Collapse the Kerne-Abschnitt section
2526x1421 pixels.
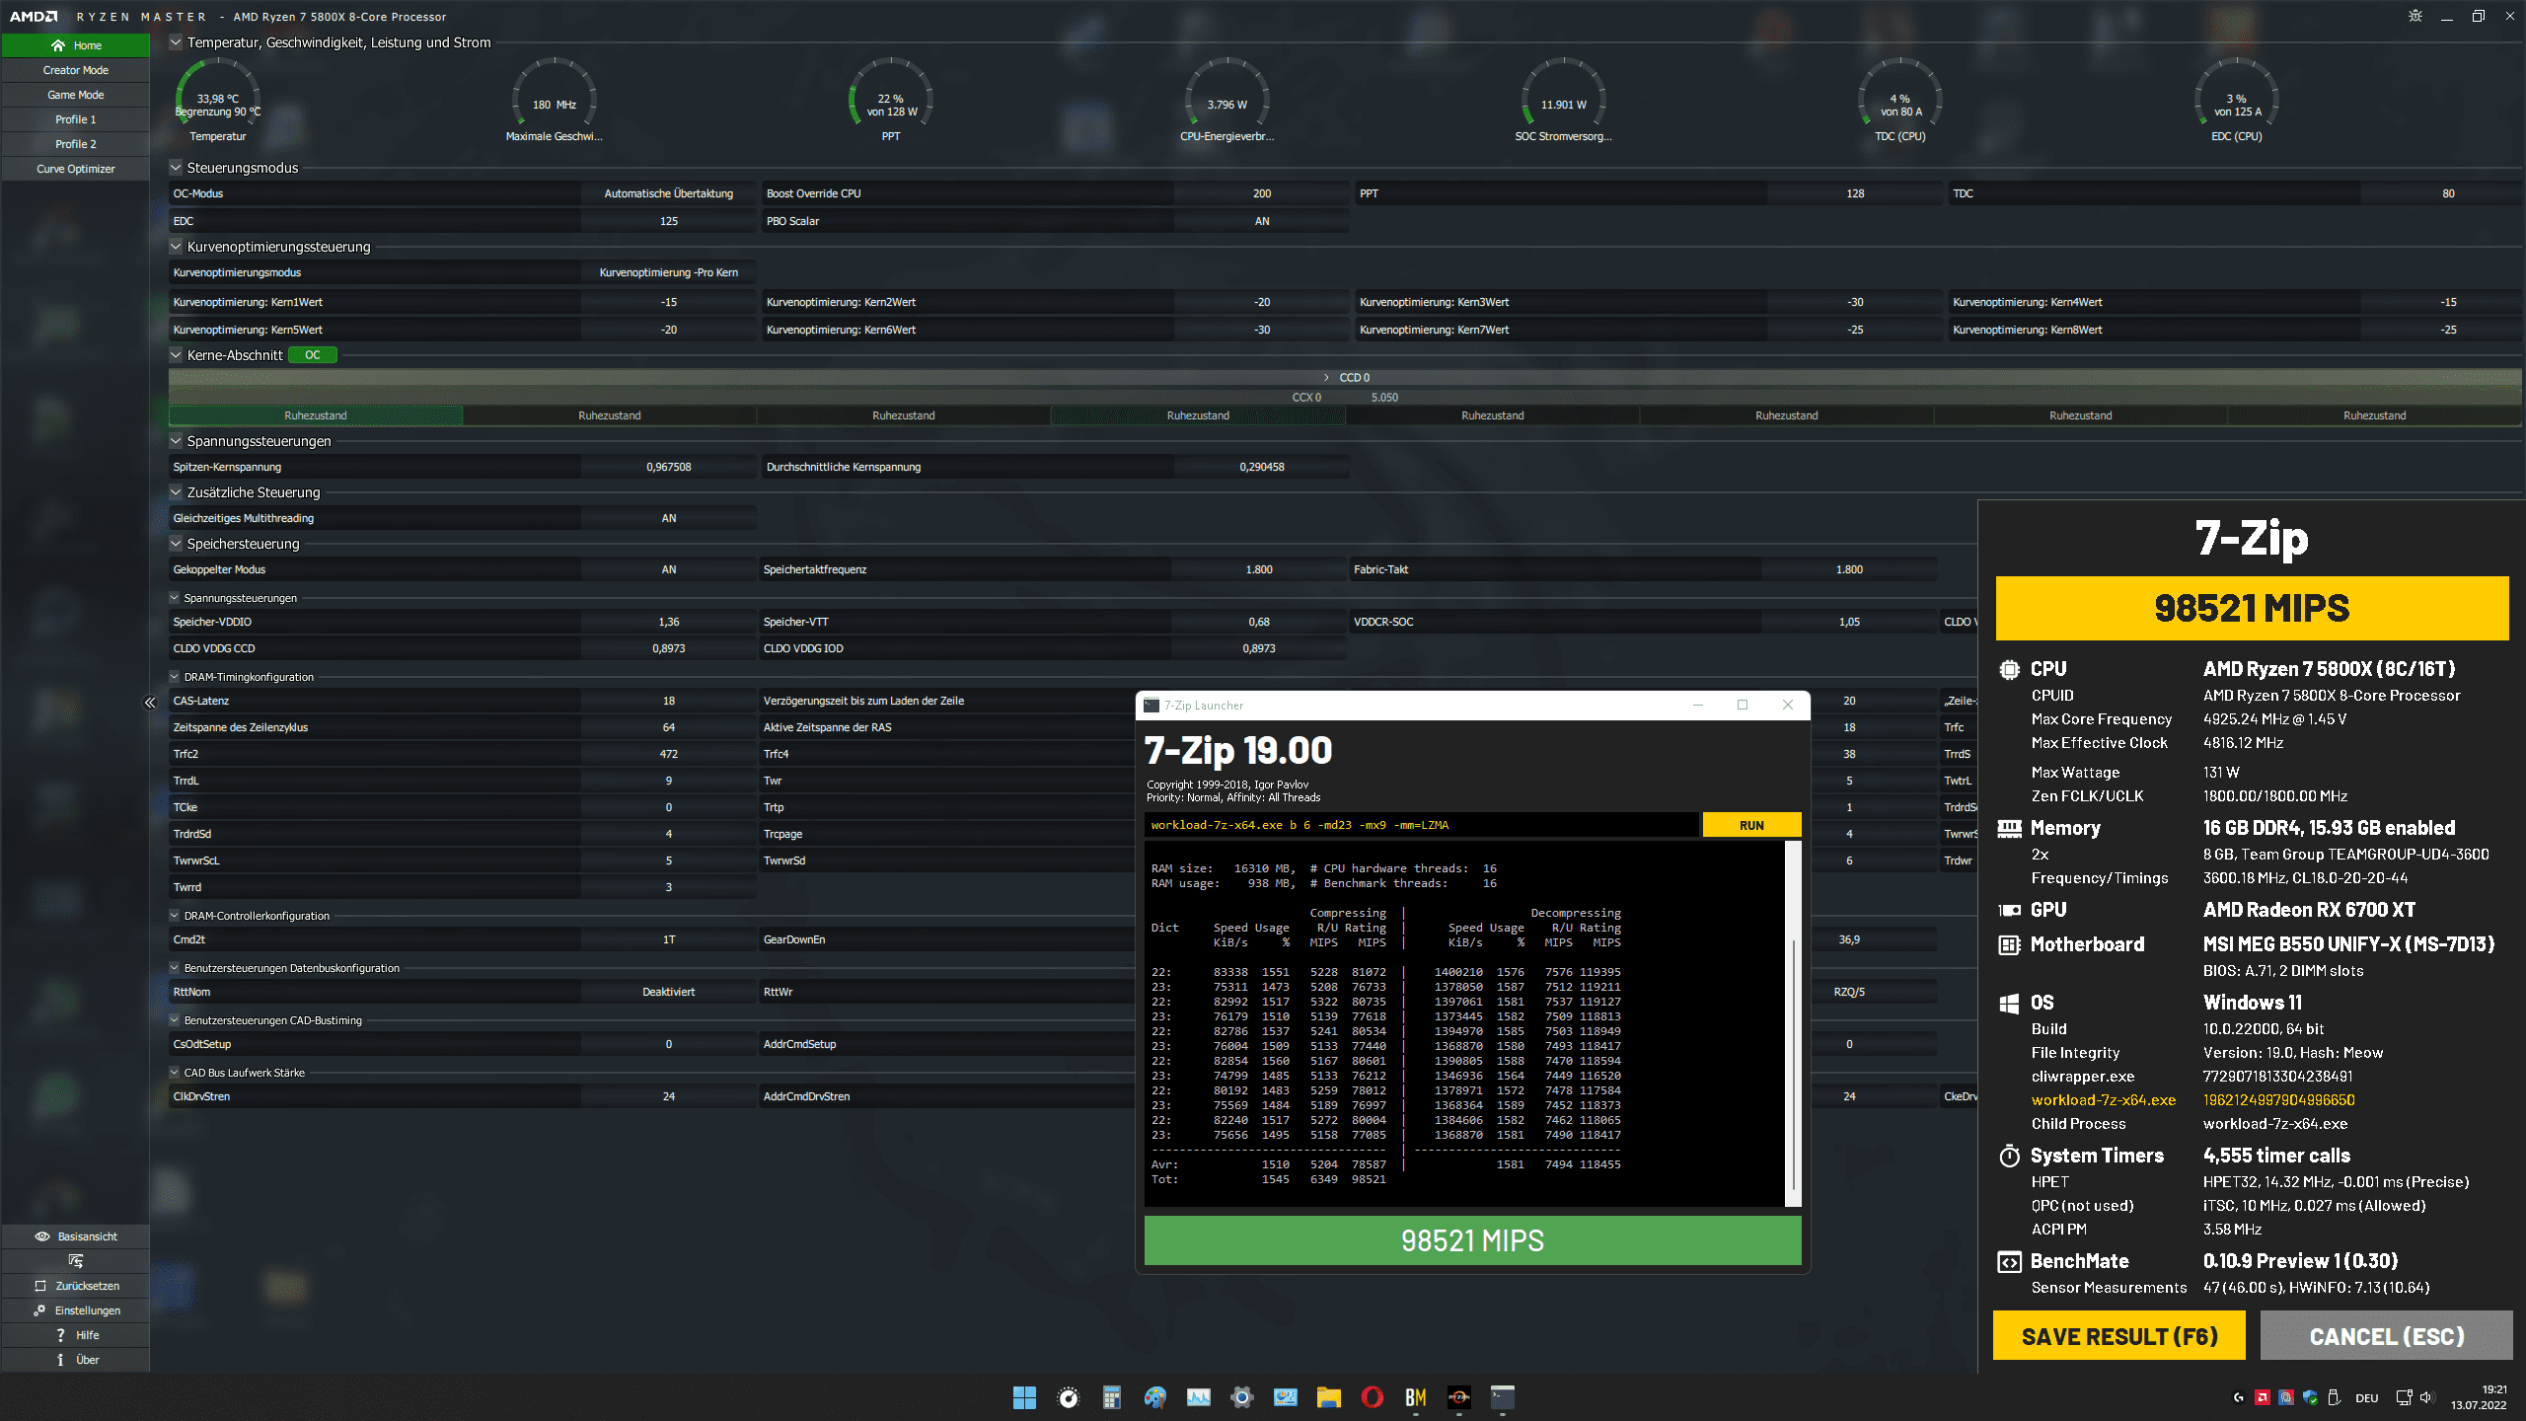[x=176, y=355]
